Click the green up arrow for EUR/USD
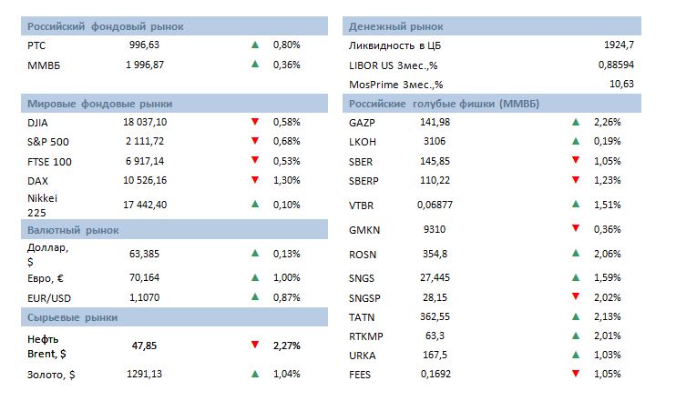 [x=255, y=297]
